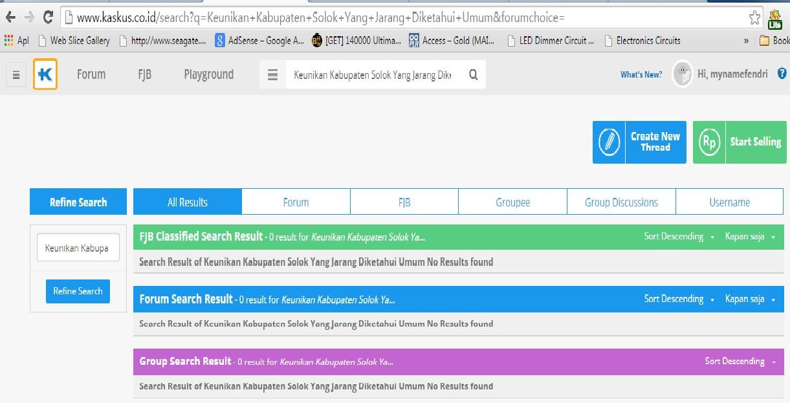The image size is (790, 403).
Task: Focus the Refine Search keyword input field
Action: (x=78, y=248)
